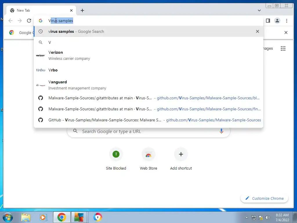
Task: Click the Google G icon in address bar
Action: click(x=41, y=21)
